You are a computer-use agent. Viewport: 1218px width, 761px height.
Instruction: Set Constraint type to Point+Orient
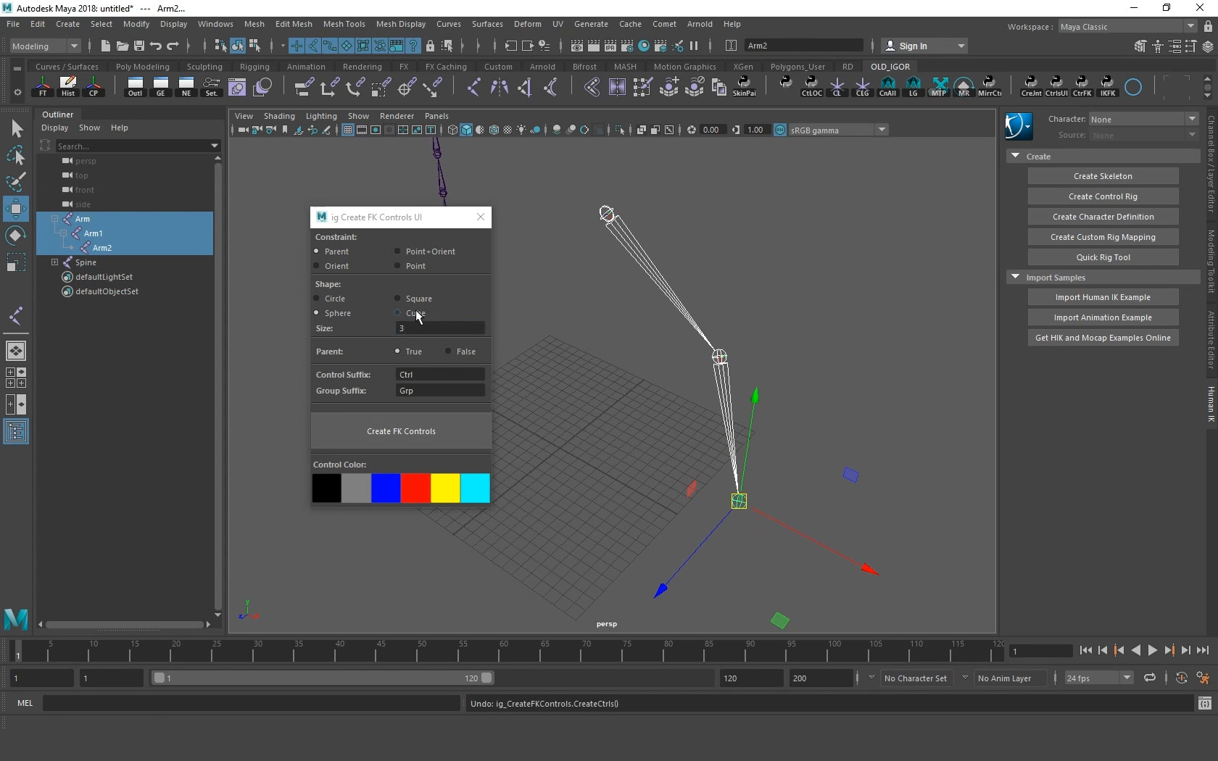[x=397, y=251]
